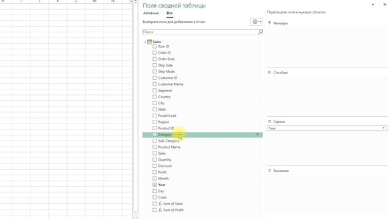Image resolution: width=390 pixels, height=219 pixels.
Task: Click the Values area sigma icon
Action: pos(269,170)
